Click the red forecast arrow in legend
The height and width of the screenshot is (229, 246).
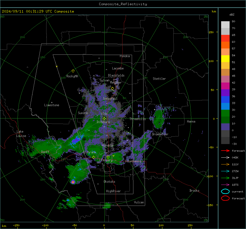225,151
